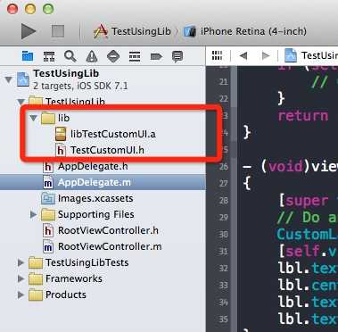Choose the iPhone Retina (4-inch) destination
The width and height of the screenshot is (338, 332).
pos(244,31)
